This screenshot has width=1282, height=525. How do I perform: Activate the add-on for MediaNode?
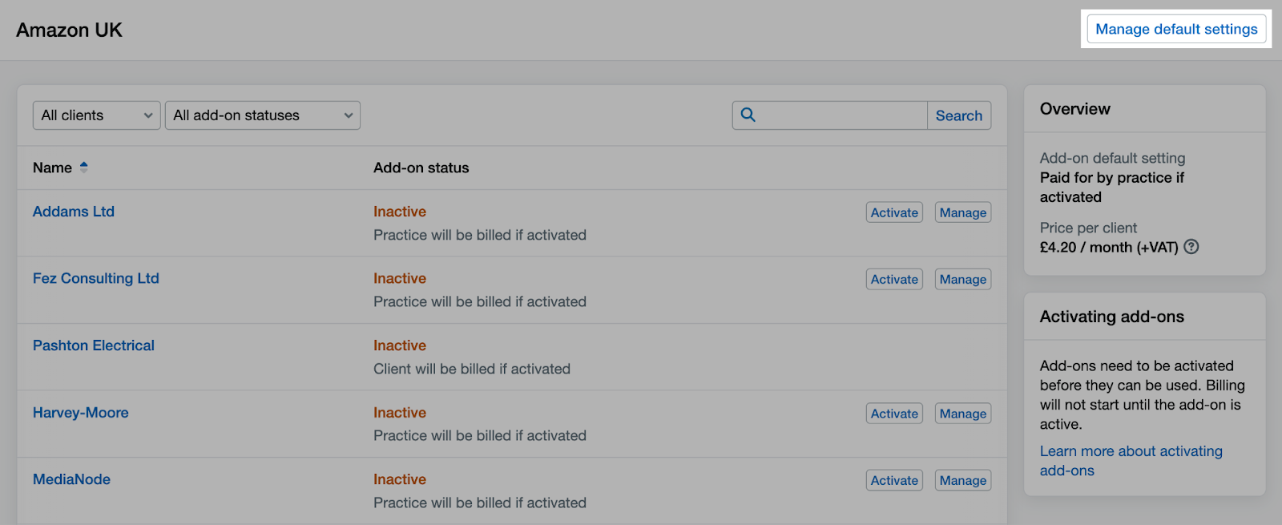(893, 479)
